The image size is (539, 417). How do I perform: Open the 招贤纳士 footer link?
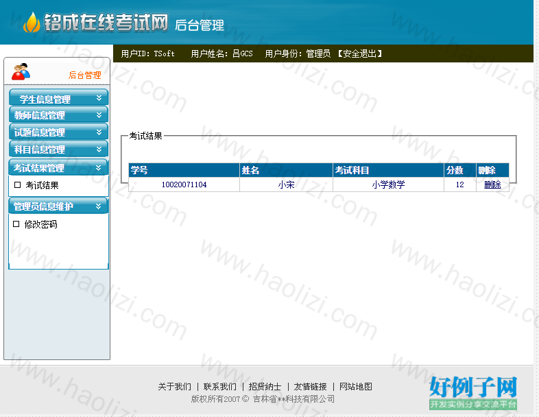point(265,387)
